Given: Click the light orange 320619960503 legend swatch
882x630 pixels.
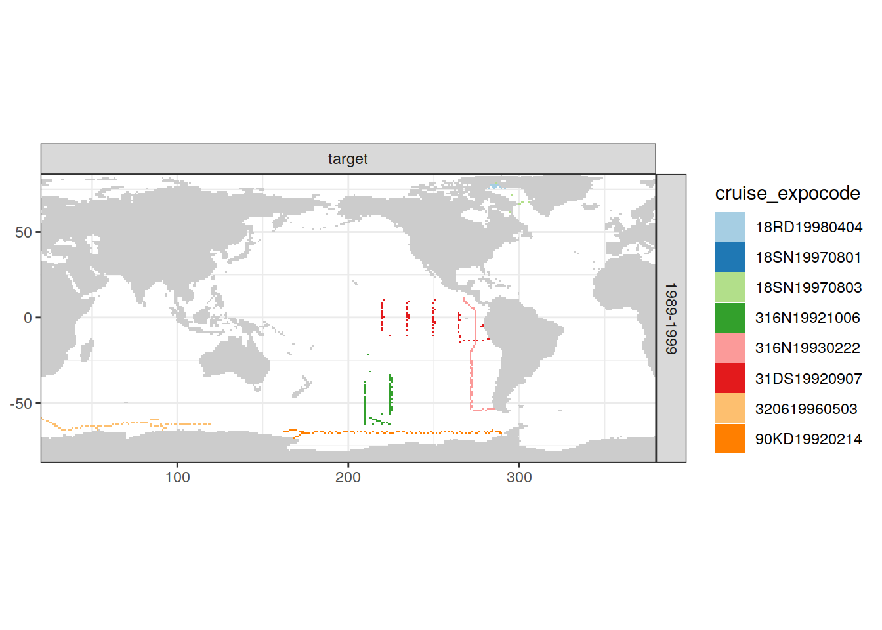Looking at the screenshot, I should (730, 408).
